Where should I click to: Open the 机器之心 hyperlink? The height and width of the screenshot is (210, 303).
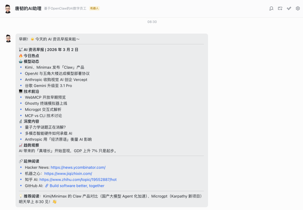[x=68, y=174]
